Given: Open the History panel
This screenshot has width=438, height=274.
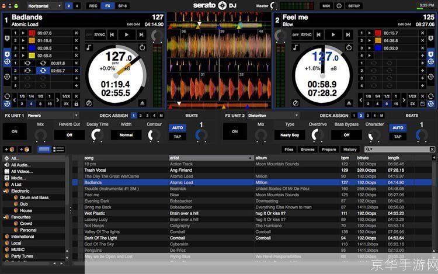Looking at the screenshot, I should [350, 150].
